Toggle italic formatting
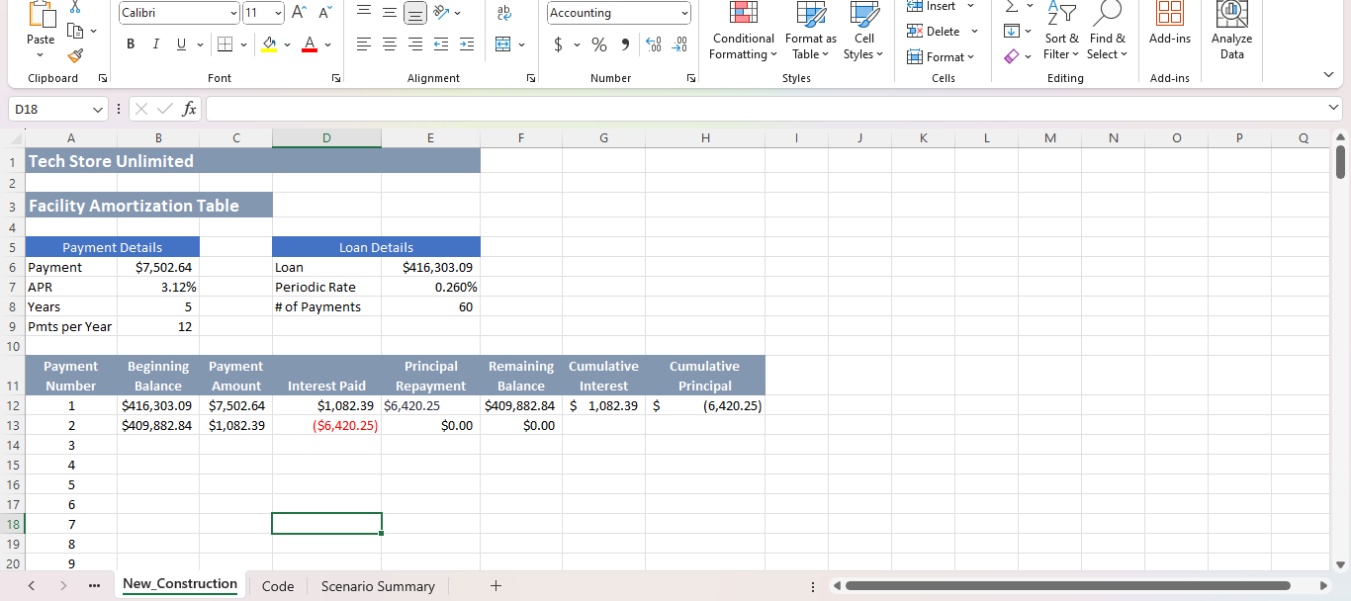The width and height of the screenshot is (1351, 601). pyautogui.click(x=156, y=44)
